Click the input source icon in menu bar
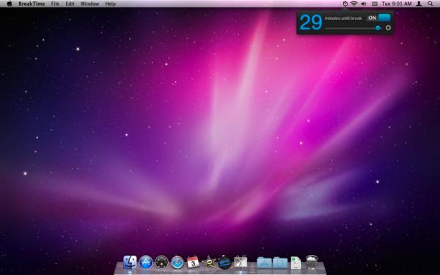Image resolution: width=440 pixels, height=275 pixels. coord(374,4)
